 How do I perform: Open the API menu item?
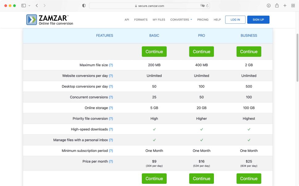pos(127,20)
